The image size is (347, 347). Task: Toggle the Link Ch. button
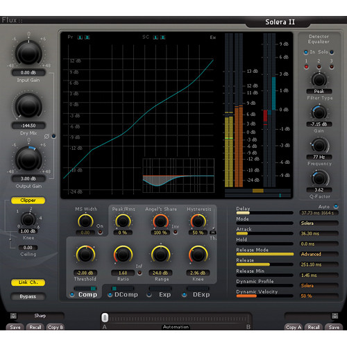point(28,282)
